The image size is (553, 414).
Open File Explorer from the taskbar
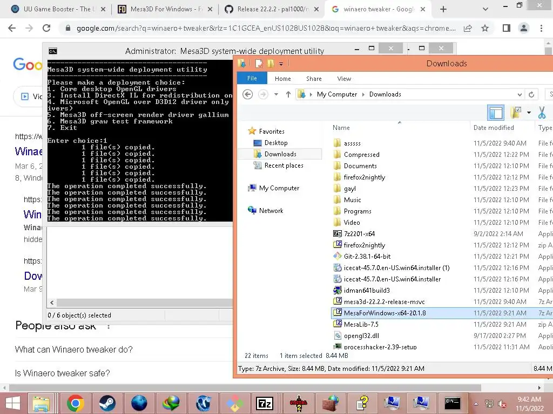[x=41, y=403]
